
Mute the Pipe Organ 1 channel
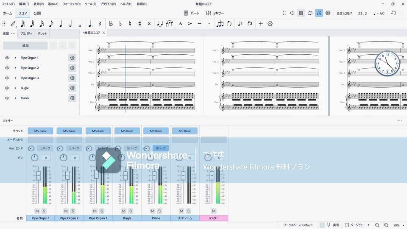click(37, 211)
